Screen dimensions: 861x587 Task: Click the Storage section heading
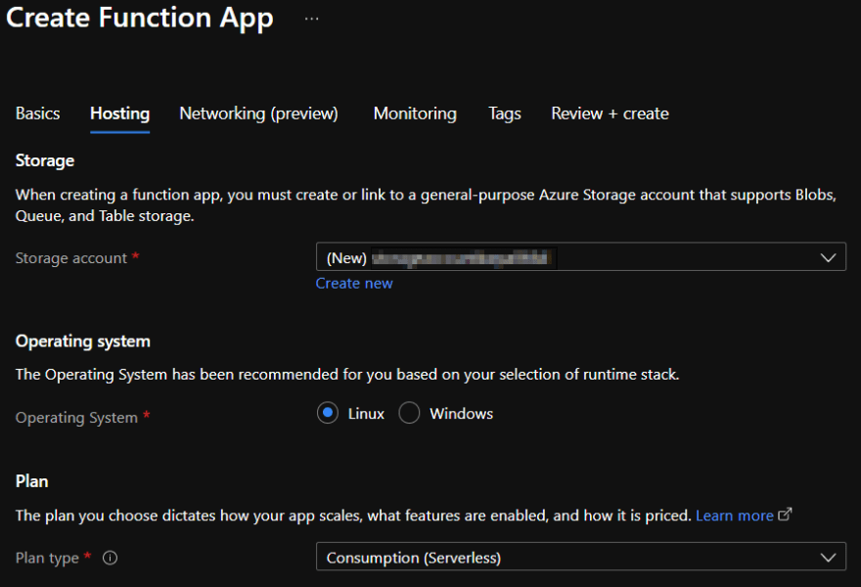click(45, 160)
